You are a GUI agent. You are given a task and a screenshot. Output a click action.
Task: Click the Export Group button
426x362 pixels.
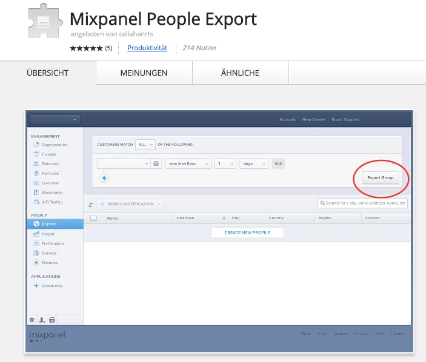[x=381, y=178]
